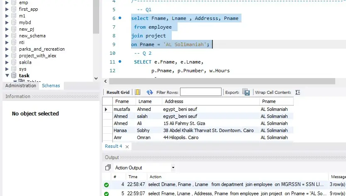
Task: Open the Action Output dropdown
Action: pos(173,168)
